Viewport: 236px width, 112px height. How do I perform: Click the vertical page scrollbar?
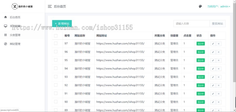(234, 42)
